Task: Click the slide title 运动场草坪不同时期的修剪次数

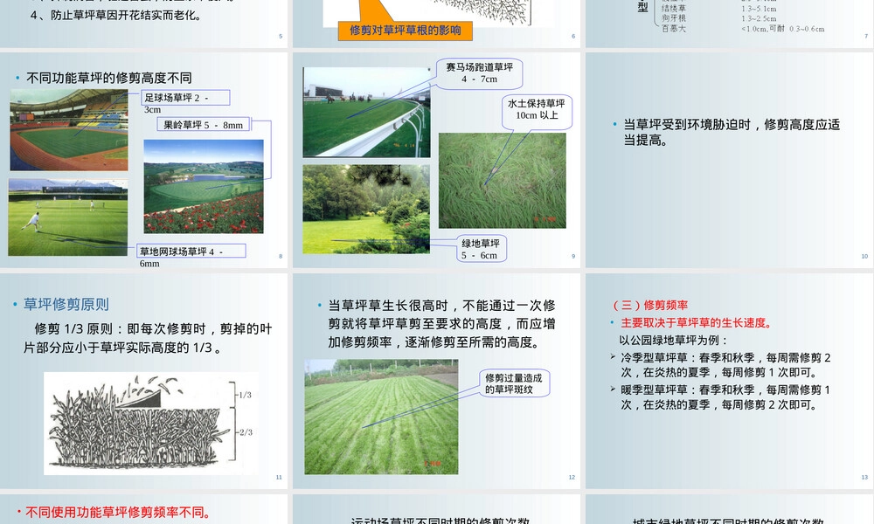Action: [x=440, y=521]
